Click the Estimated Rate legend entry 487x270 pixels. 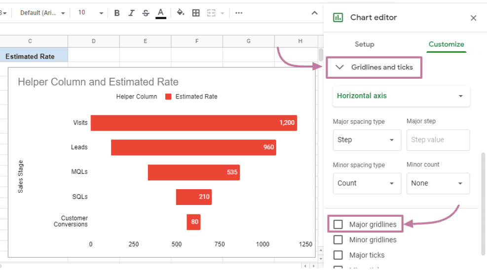191,97
